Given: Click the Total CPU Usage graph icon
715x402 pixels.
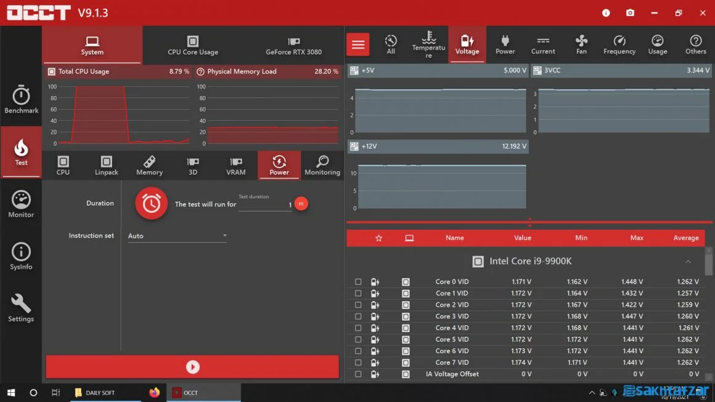Looking at the screenshot, I should point(52,71).
